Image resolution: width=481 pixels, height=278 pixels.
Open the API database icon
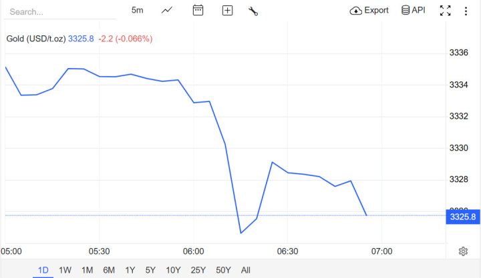tap(406, 10)
